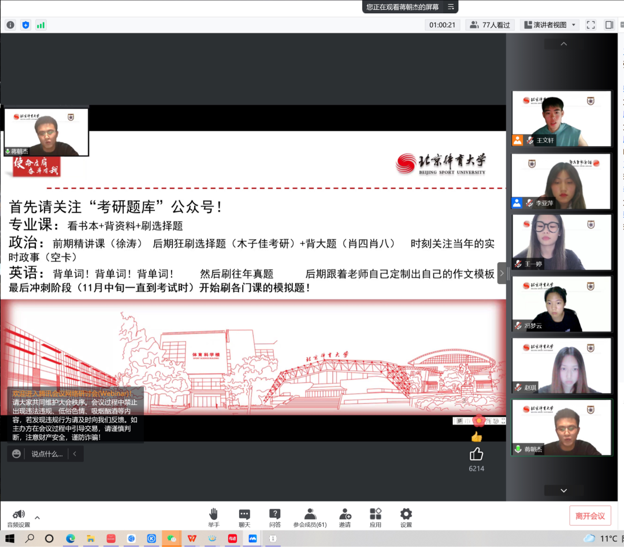Launch Microsoft Edge from taskbar
624x547 pixels.
70,539
